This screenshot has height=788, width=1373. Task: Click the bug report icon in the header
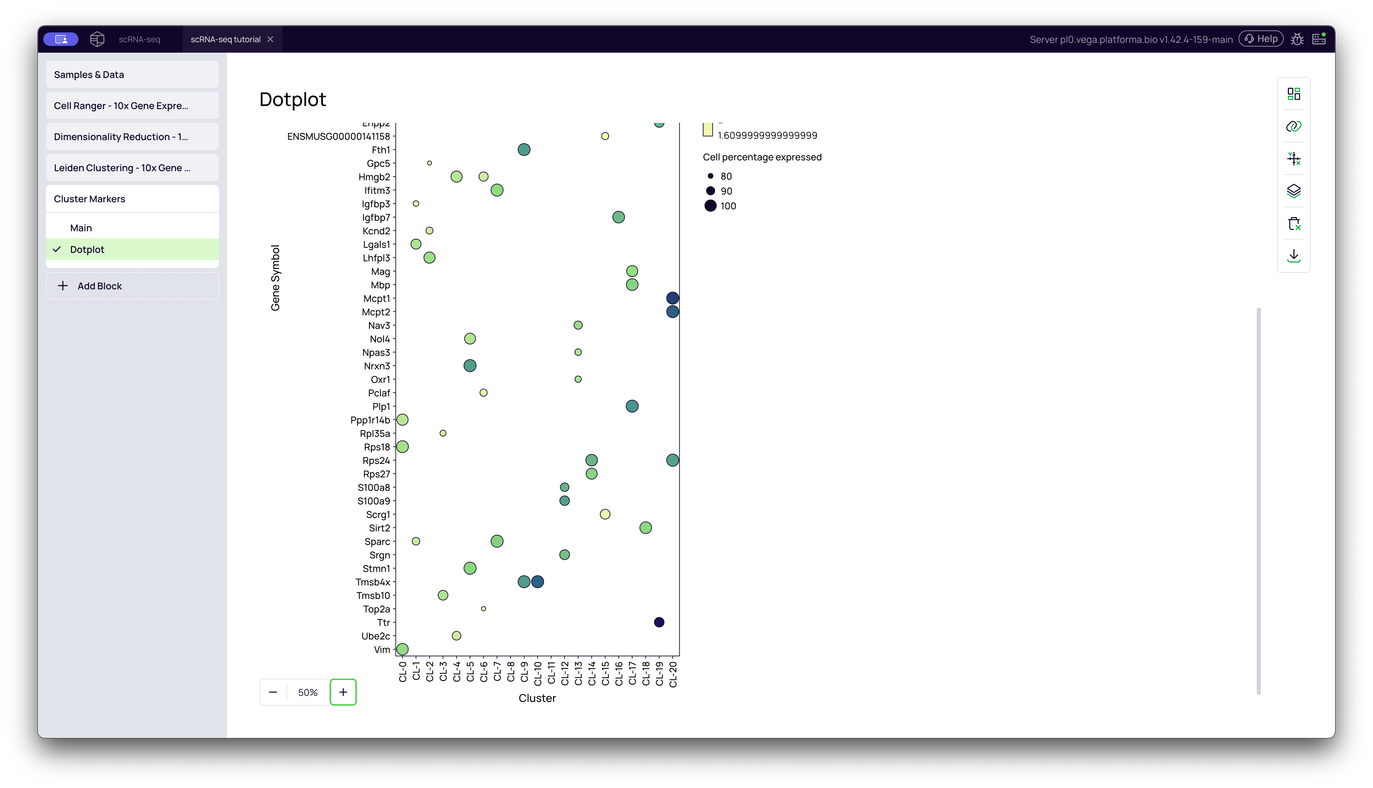(1298, 38)
